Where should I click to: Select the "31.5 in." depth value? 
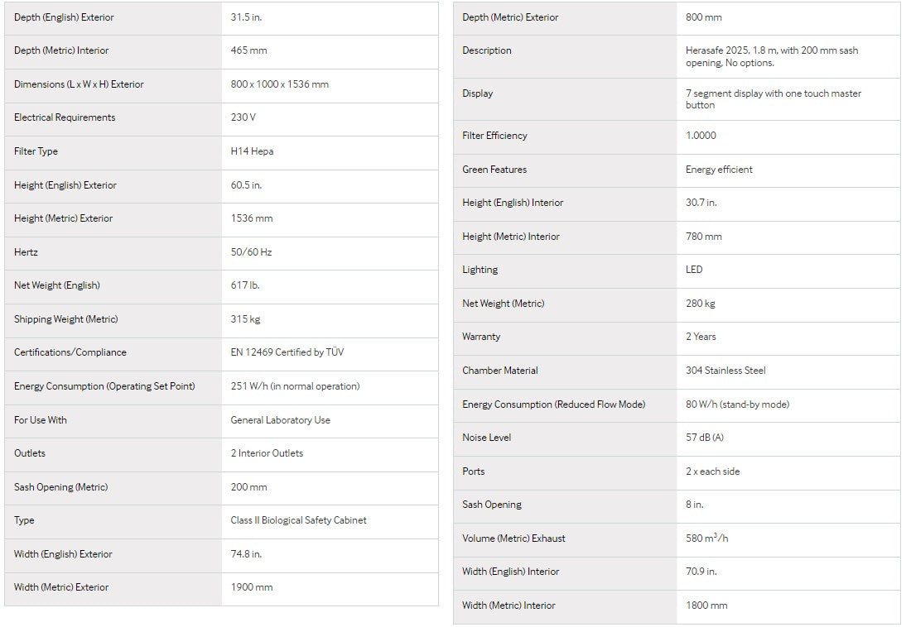point(246,17)
